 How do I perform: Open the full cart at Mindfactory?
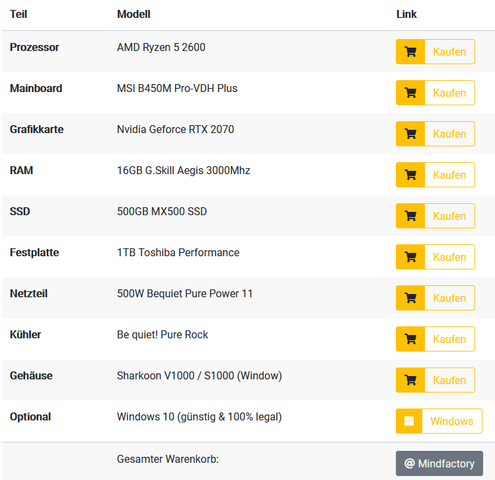439,463
